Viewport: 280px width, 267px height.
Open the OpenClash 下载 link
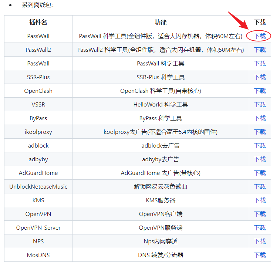[260, 91]
